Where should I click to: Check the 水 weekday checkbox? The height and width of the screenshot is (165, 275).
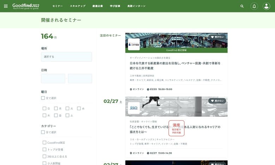[x=79, y=108]
